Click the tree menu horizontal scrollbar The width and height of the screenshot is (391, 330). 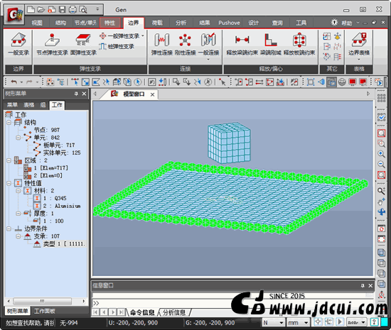coord(43,301)
